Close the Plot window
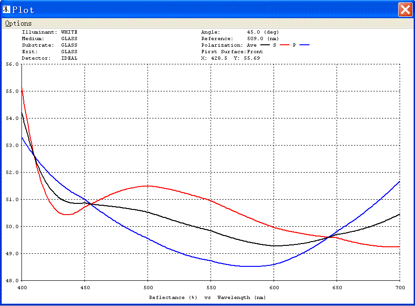The width and height of the screenshot is (415, 306). coord(405,9)
